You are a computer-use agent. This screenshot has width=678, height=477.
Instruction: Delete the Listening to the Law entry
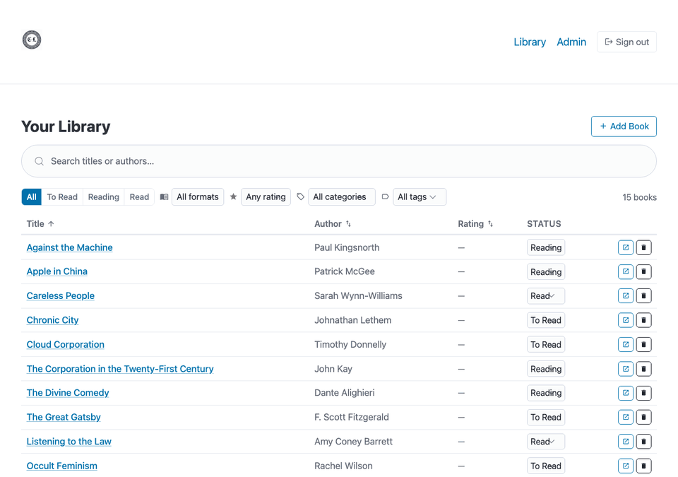click(643, 442)
